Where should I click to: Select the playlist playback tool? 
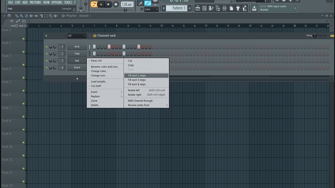pos(56,16)
